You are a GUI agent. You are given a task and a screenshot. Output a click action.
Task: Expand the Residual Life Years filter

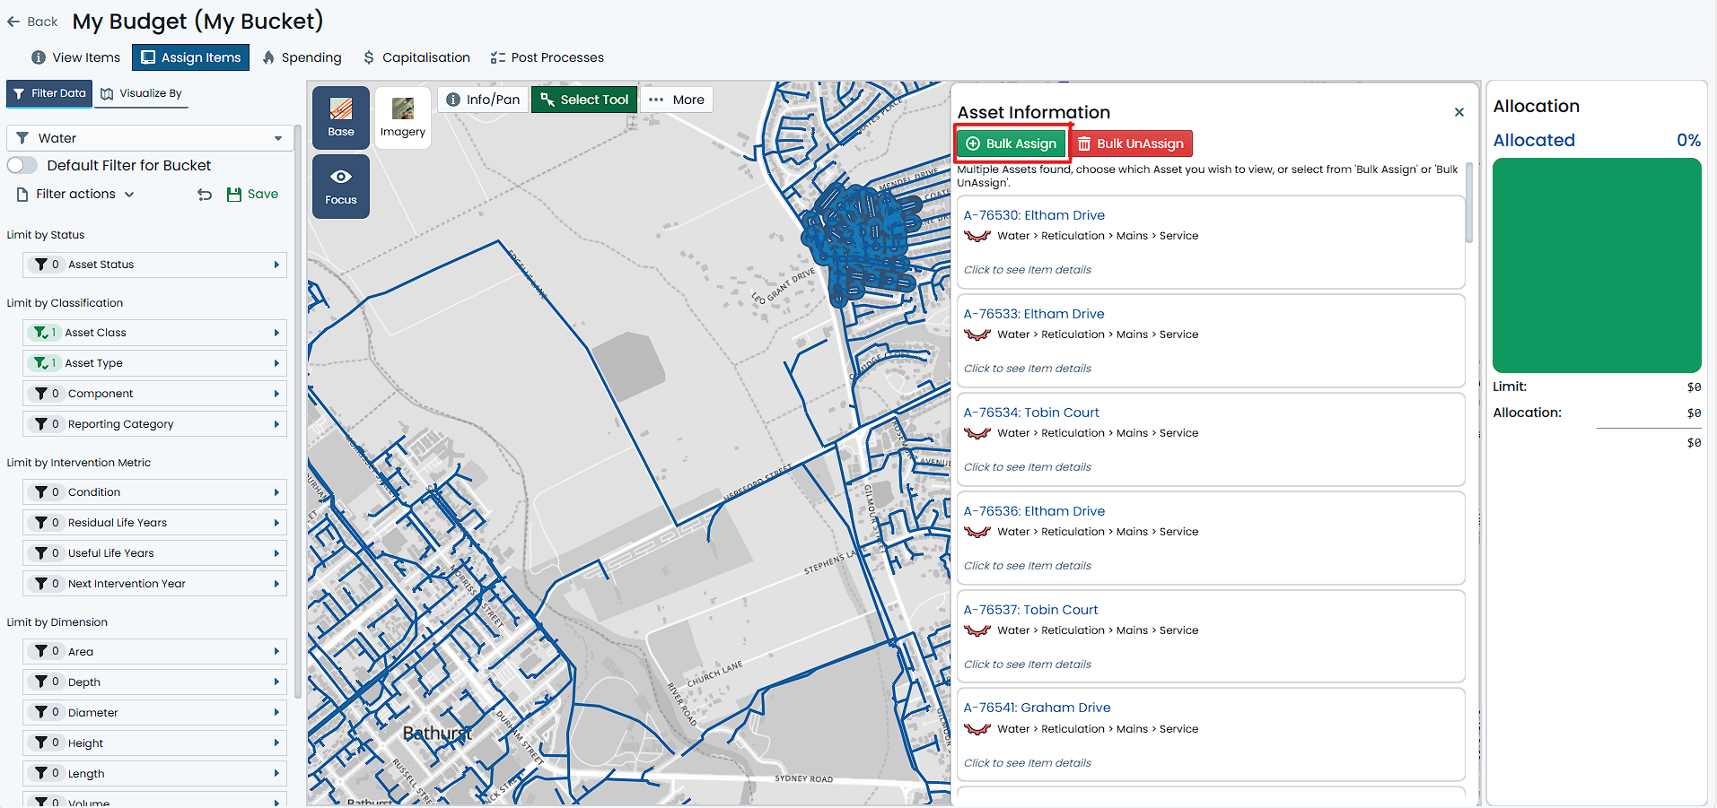154,523
